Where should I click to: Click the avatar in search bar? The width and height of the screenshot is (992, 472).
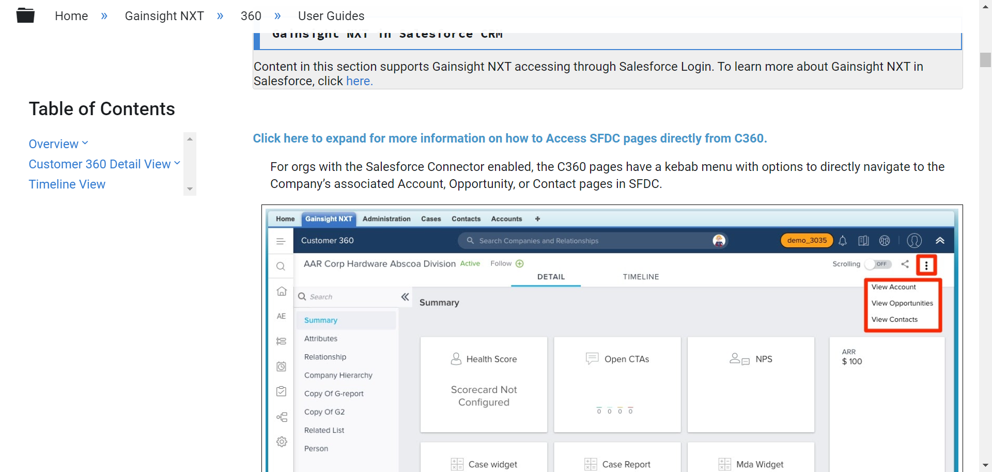point(719,241)
